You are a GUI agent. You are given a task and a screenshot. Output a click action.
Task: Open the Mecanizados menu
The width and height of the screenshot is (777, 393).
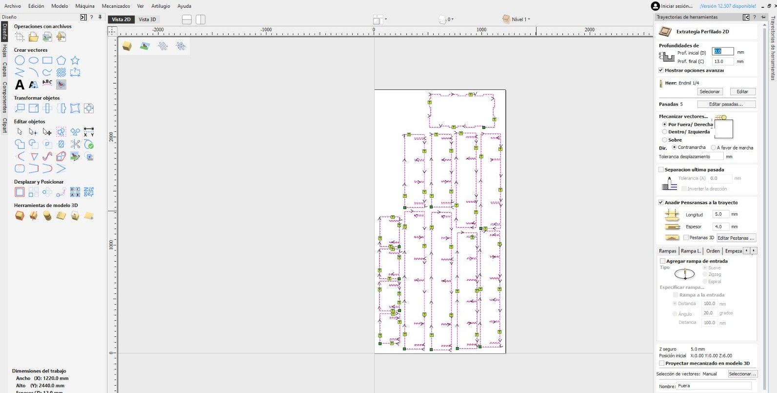(116, 6)
